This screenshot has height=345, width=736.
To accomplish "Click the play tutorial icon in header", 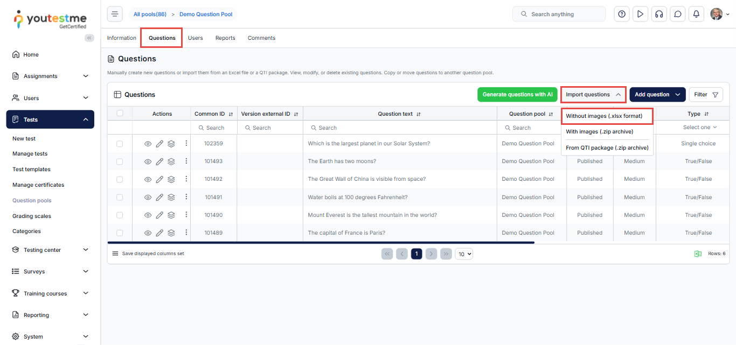I will click(x=640, y=15).
